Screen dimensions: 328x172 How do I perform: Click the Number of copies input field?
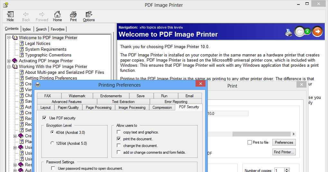pos(279,170)
